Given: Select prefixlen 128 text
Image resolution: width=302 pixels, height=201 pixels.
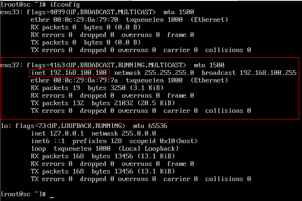Looking at the screenshot, I should [x=97, y=141].
